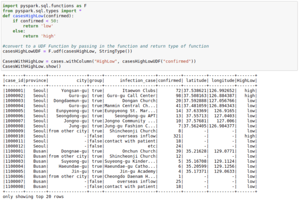Click the 'if confirmed < 50:' line
The height and width of the screenshot is (201, 299).
35,21
